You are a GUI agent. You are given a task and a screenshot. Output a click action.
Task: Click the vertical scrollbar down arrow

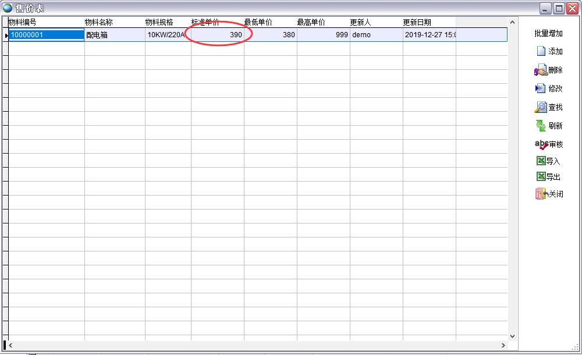[x=512, y=336]
